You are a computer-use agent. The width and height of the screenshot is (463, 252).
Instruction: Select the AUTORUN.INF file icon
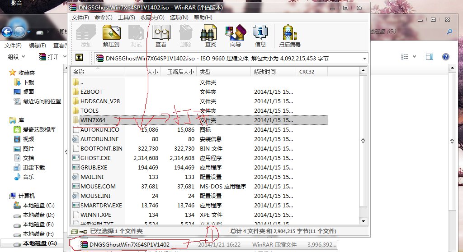point(76,139)
